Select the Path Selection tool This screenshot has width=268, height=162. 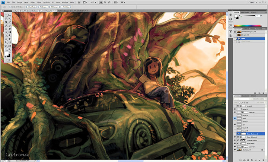(6, 42)
